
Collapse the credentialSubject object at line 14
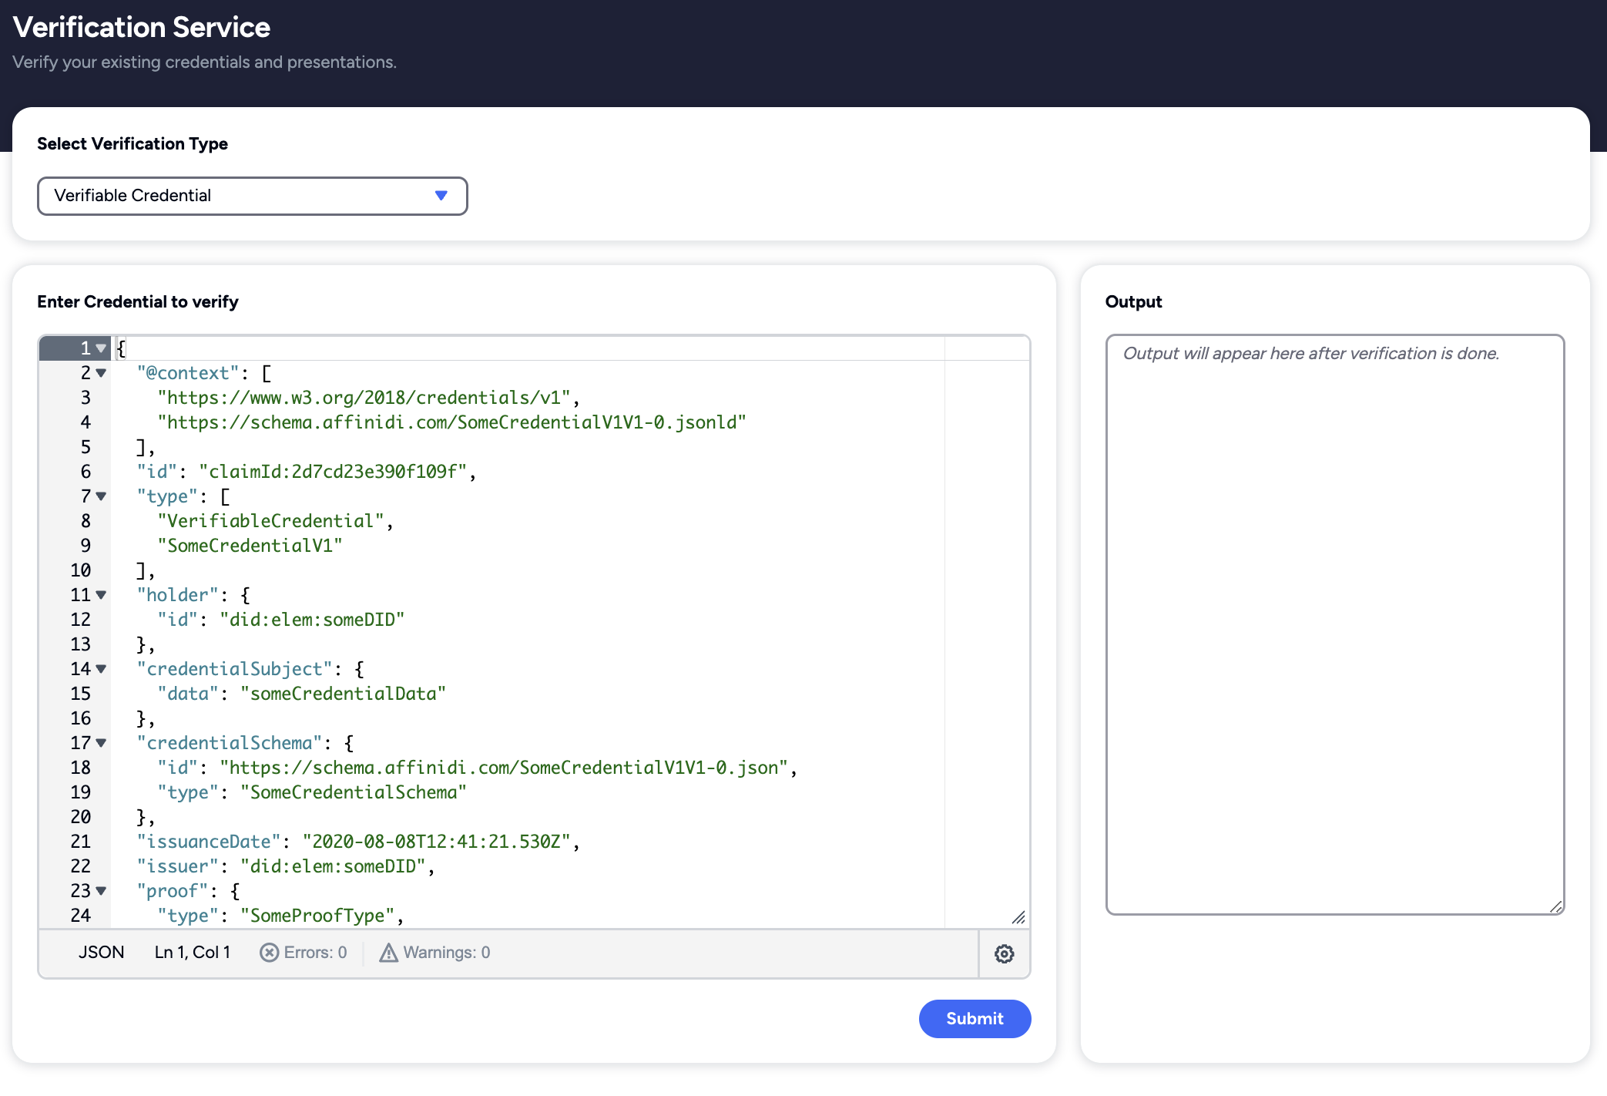[x=101, y=669]
